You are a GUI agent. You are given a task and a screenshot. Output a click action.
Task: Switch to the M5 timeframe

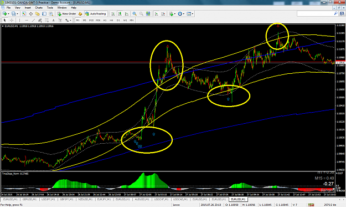(84, 21)
